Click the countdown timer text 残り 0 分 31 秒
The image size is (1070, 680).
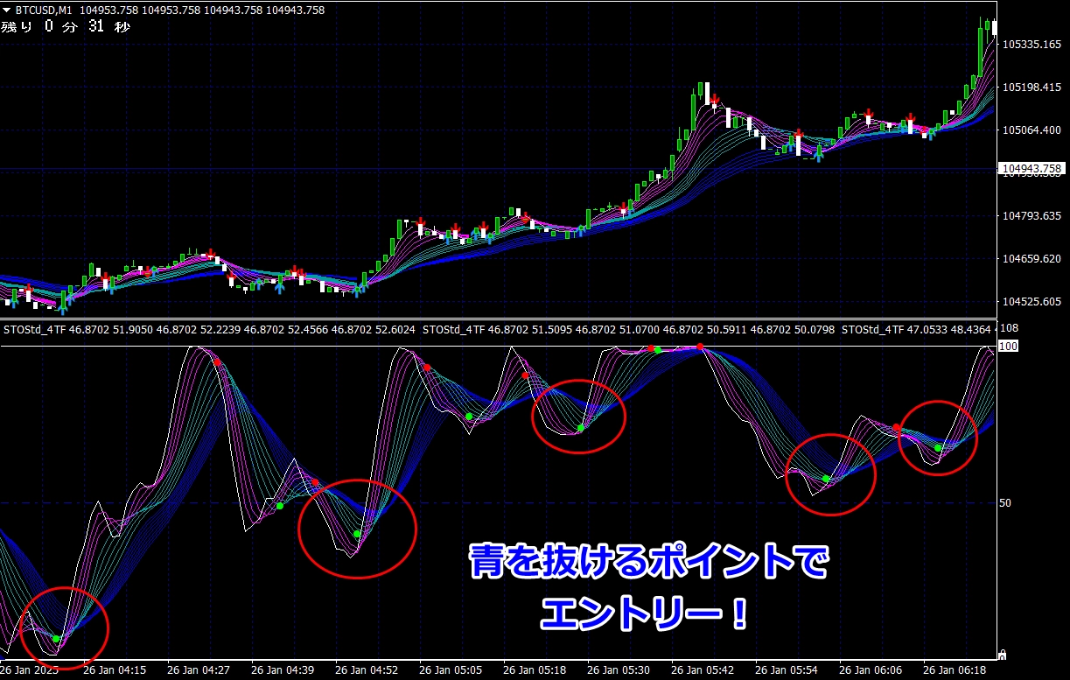click(x=66, y=27)
